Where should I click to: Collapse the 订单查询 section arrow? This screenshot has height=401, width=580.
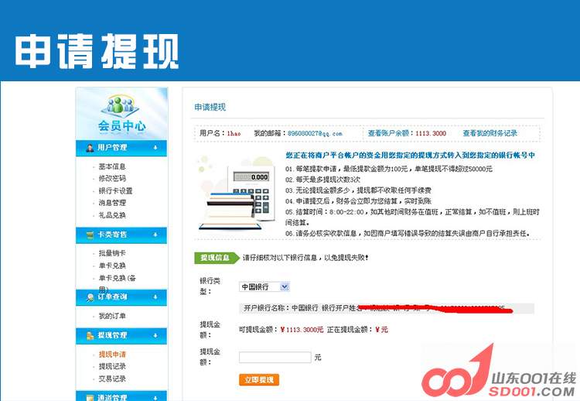(x=155, y=296)
